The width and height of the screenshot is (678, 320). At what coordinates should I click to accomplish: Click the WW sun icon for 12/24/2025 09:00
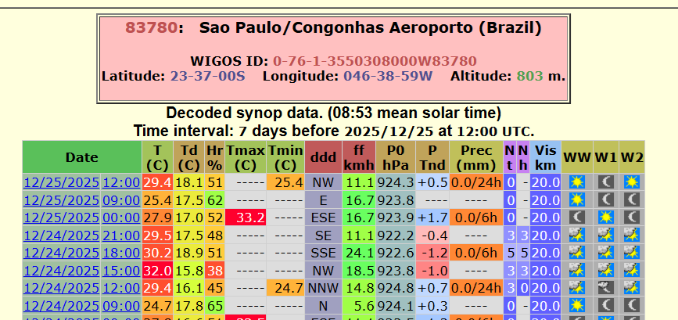tap(578, 305)
